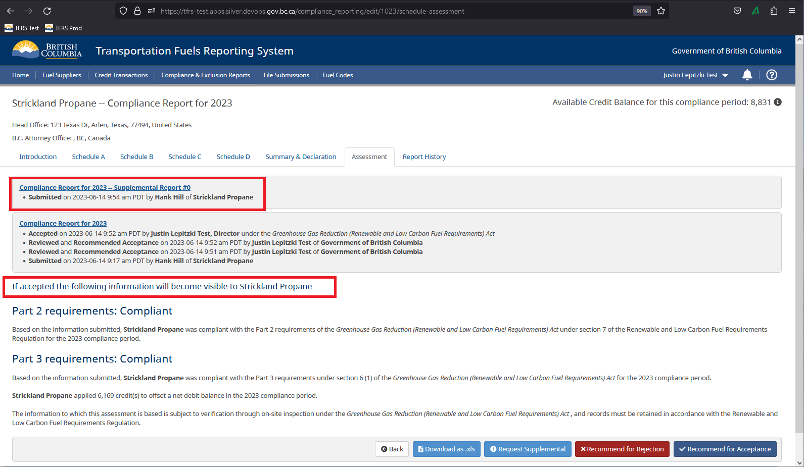Viewport: 804px width, 467px height.
Task: Open the Fuel Suppliers menu
Action: pyautogui.click(x=62, y=75)
